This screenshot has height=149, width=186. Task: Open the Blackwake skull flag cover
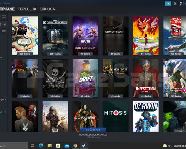pos(55,78)
